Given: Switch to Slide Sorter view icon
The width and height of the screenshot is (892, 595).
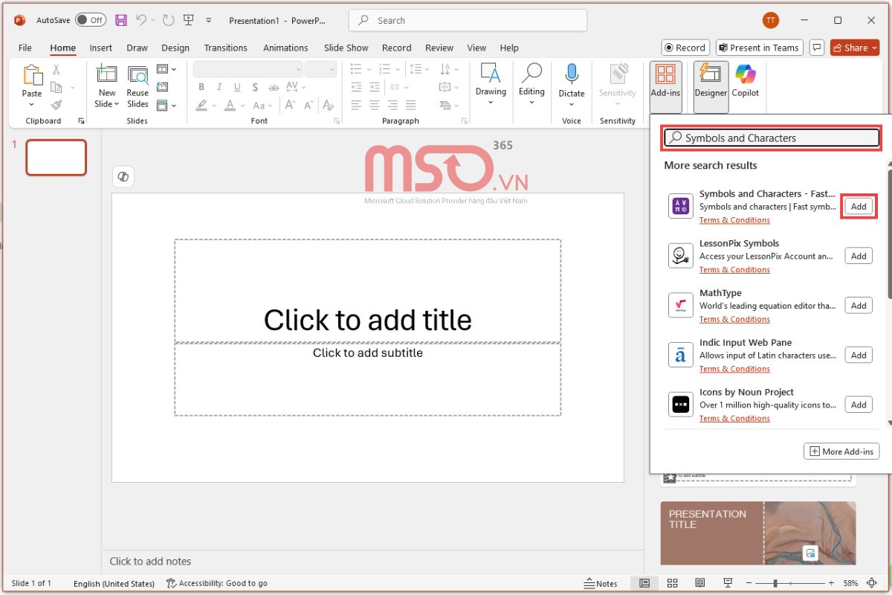Looking at the screenshot, I should click(x=672, y=583).
